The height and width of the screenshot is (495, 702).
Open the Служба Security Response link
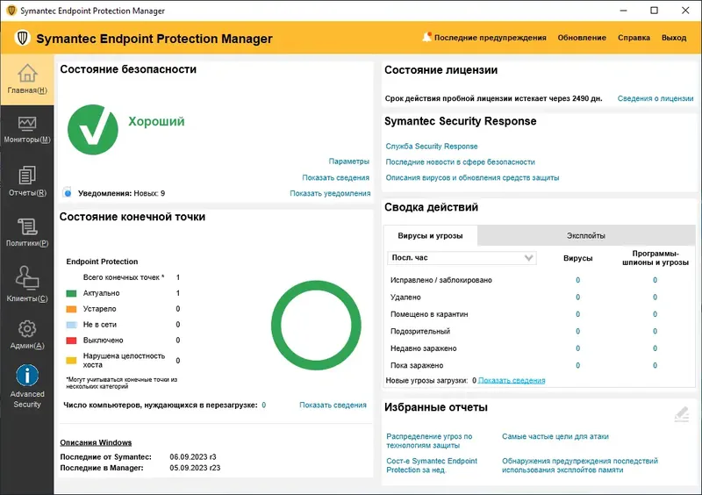click(x=432, y=147)
